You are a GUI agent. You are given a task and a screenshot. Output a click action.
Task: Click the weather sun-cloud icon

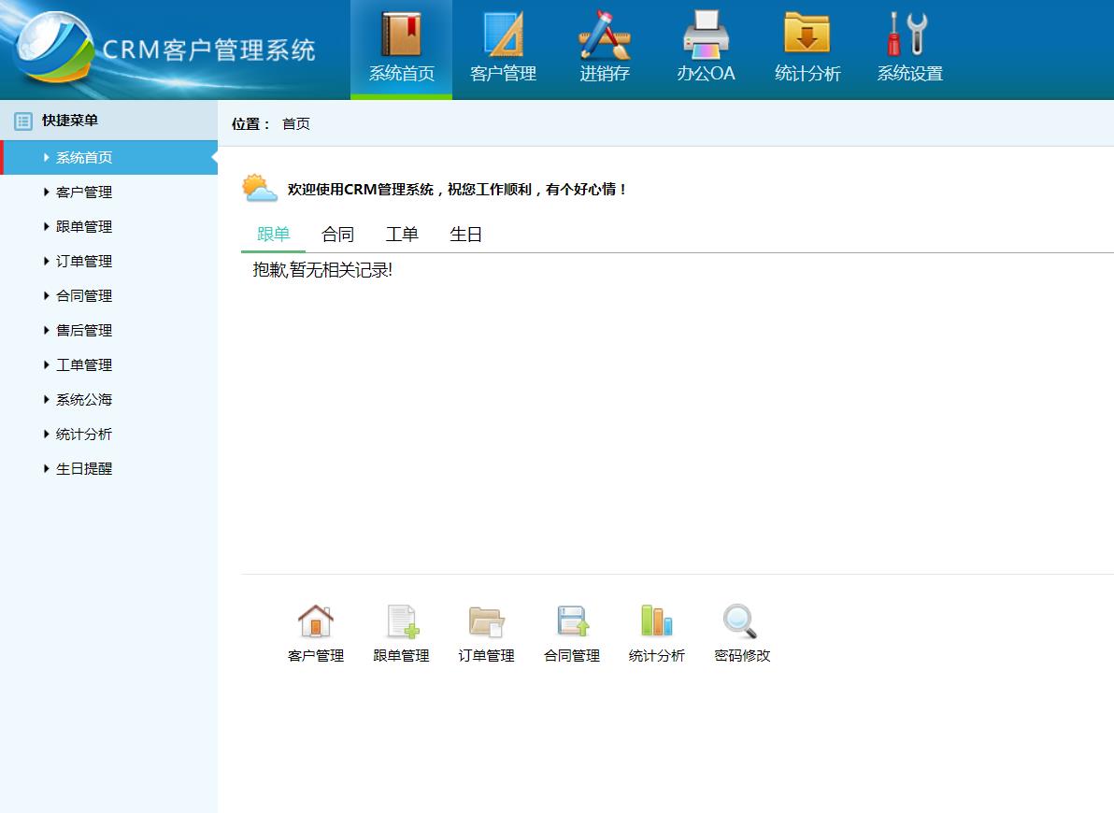click(x=259, y=189)
